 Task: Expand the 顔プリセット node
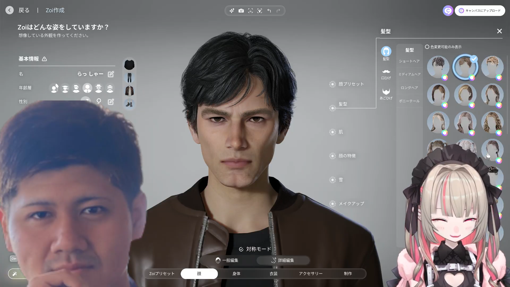pos(333,84)
